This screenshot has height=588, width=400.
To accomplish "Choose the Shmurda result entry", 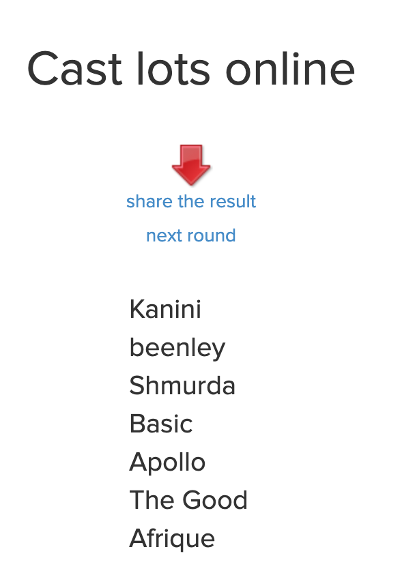I will (182, 385).
